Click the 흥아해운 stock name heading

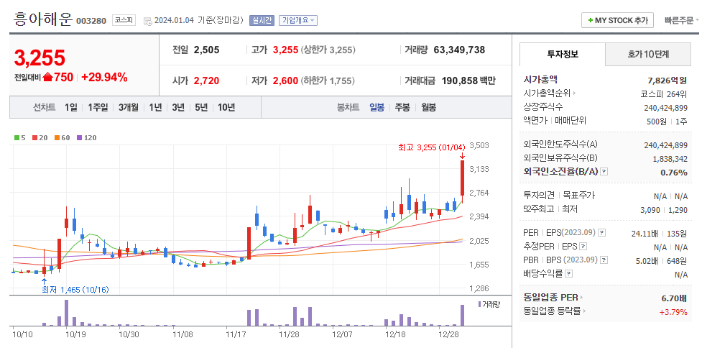(x=43, y=19)
